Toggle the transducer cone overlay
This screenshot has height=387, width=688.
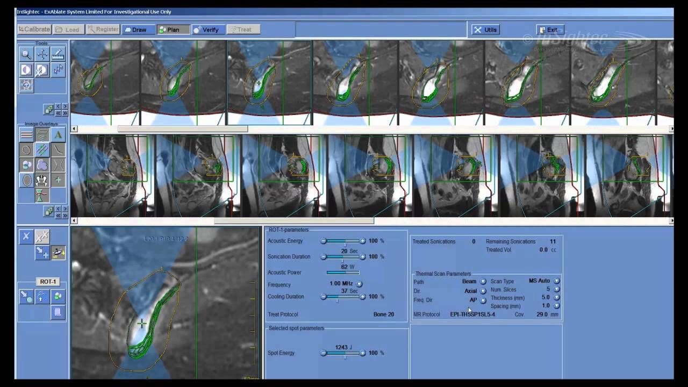click(42, 196)
